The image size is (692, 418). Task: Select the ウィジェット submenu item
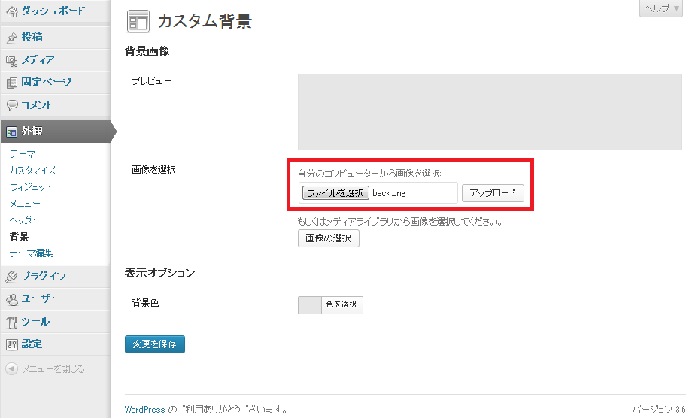[x=30, y=187]
